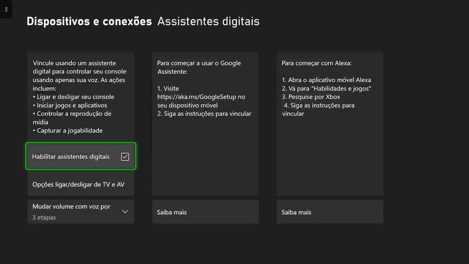The image size is (469, 264).
Task: Untick the Habilitar assistentes digitais checkmark box
Action: 125,157
